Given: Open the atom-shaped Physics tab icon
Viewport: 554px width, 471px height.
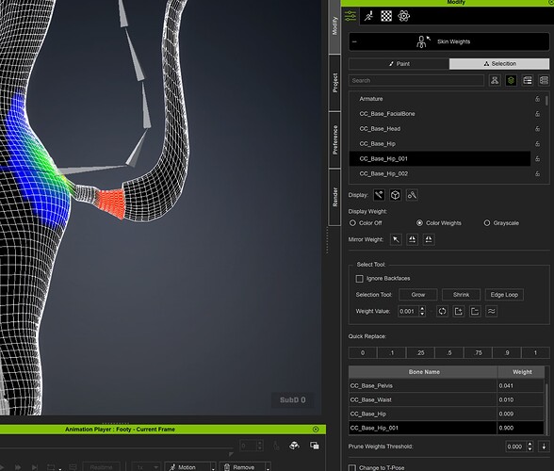Looking at the screenshot, I should (x=403, y=16).
